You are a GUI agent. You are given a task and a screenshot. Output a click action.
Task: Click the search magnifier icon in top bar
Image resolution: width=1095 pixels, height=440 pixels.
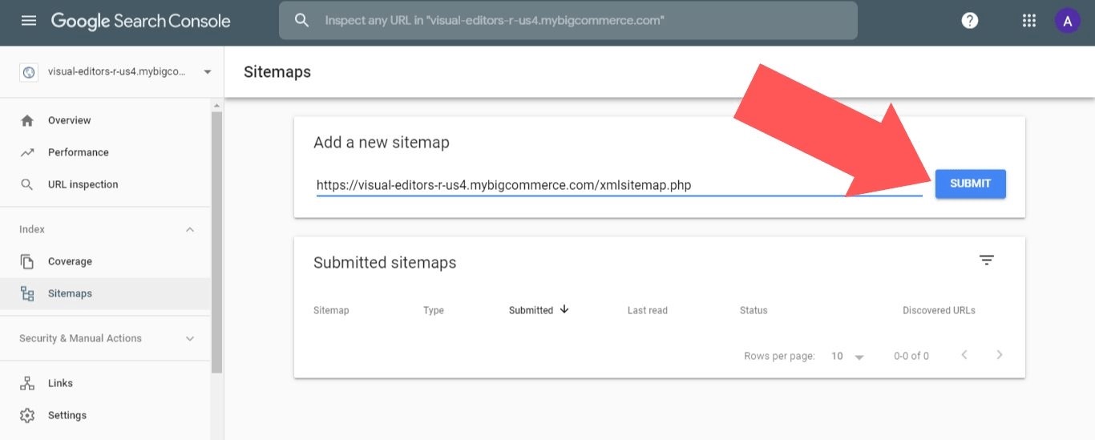point(302,21)
